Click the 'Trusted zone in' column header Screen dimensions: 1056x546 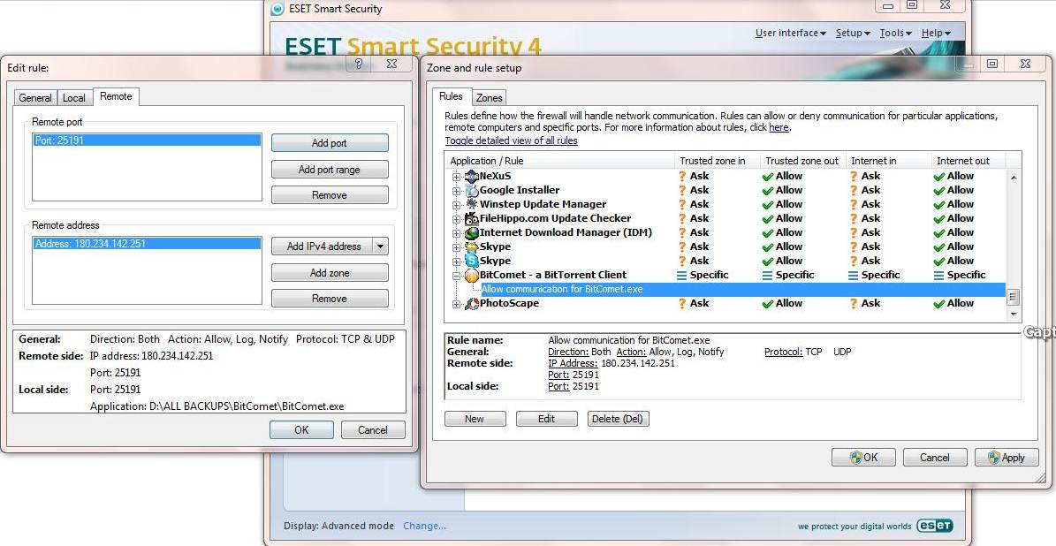[718, 161]
